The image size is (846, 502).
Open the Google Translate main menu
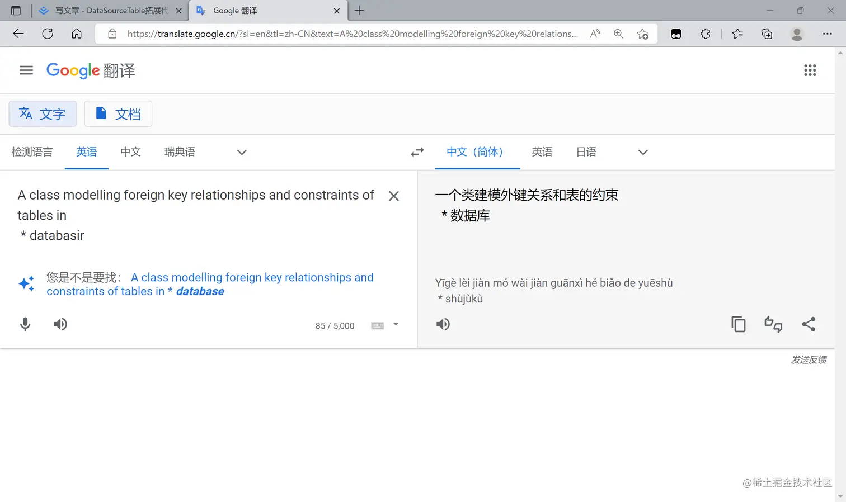click(x=26, y=70)
